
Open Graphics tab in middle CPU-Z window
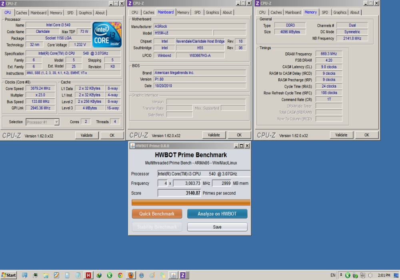coord(212,12)
